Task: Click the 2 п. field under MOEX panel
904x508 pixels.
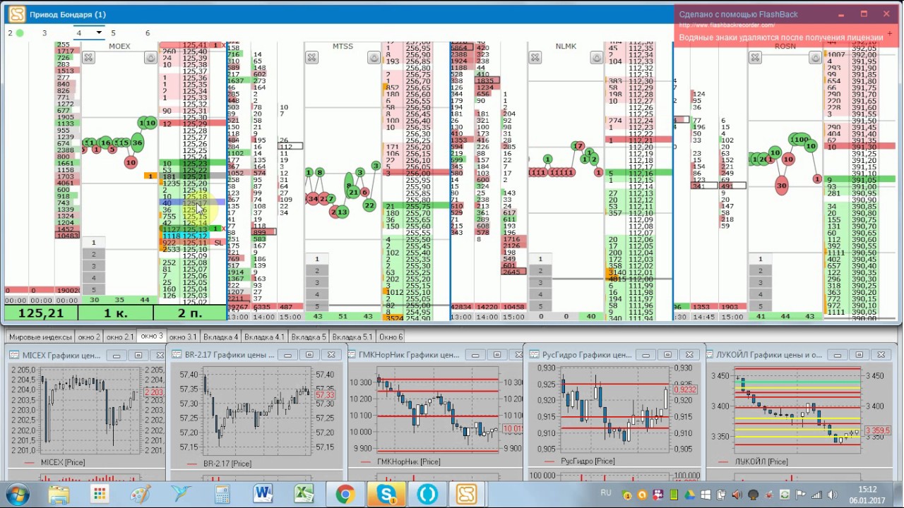Action: (190, 313)
